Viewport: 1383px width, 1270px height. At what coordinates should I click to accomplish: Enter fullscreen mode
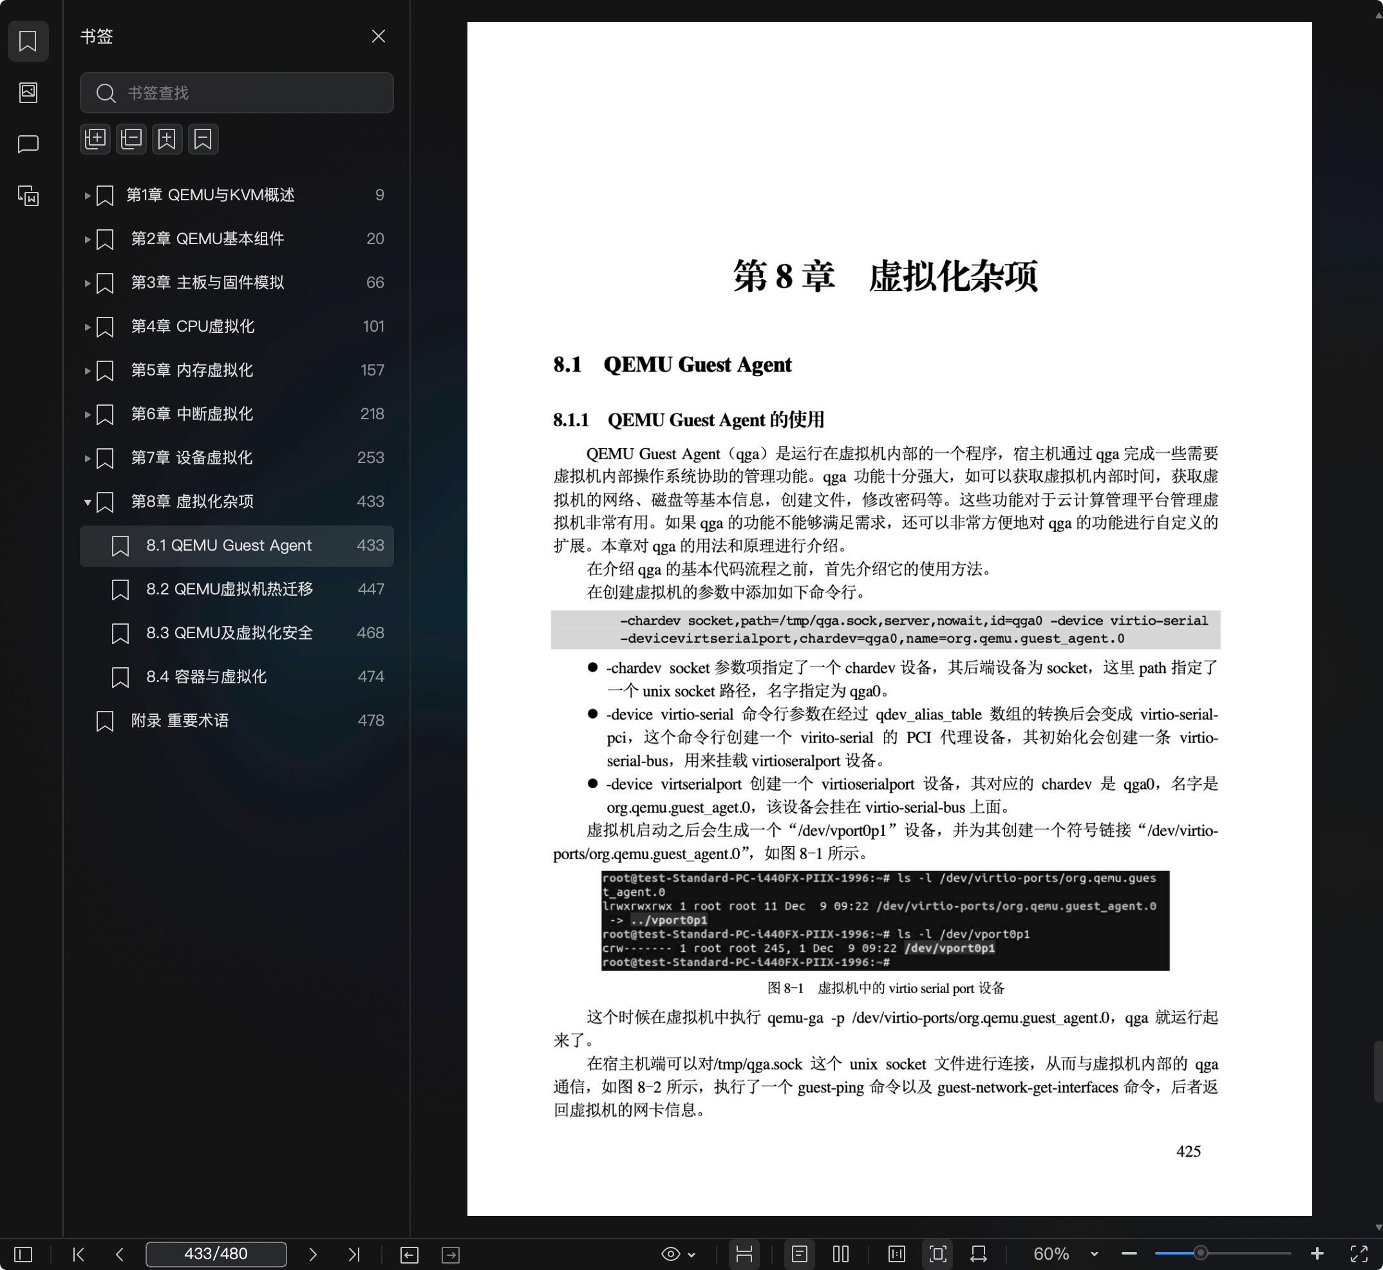[x=1359, y=1254]
